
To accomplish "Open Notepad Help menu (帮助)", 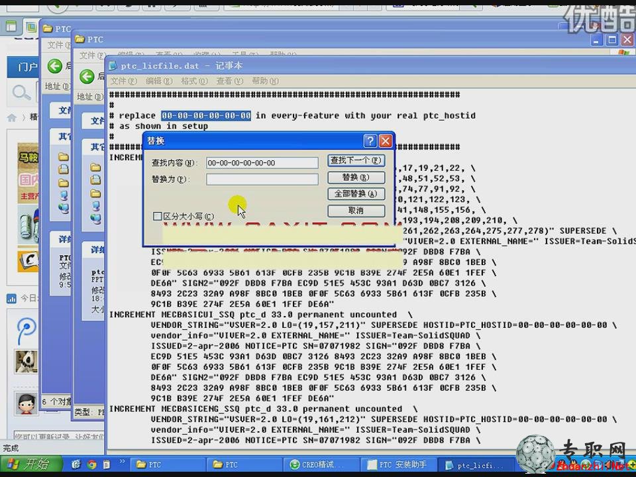I will (x=265, y=81).
